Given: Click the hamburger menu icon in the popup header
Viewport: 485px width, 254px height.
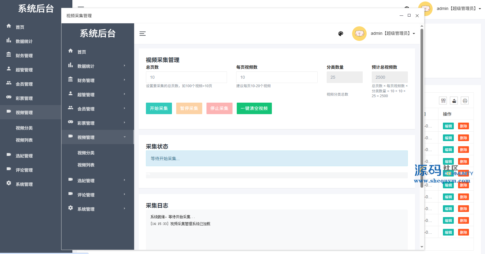Looking at the screenshot, I should (x=143, y=34).
